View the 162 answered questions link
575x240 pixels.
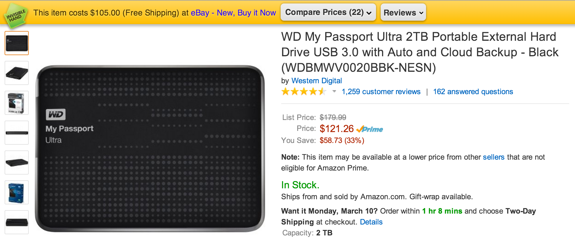point(473,92)
